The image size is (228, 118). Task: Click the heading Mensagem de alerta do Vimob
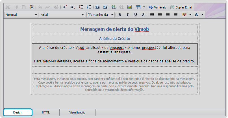[x=115, y=29]
